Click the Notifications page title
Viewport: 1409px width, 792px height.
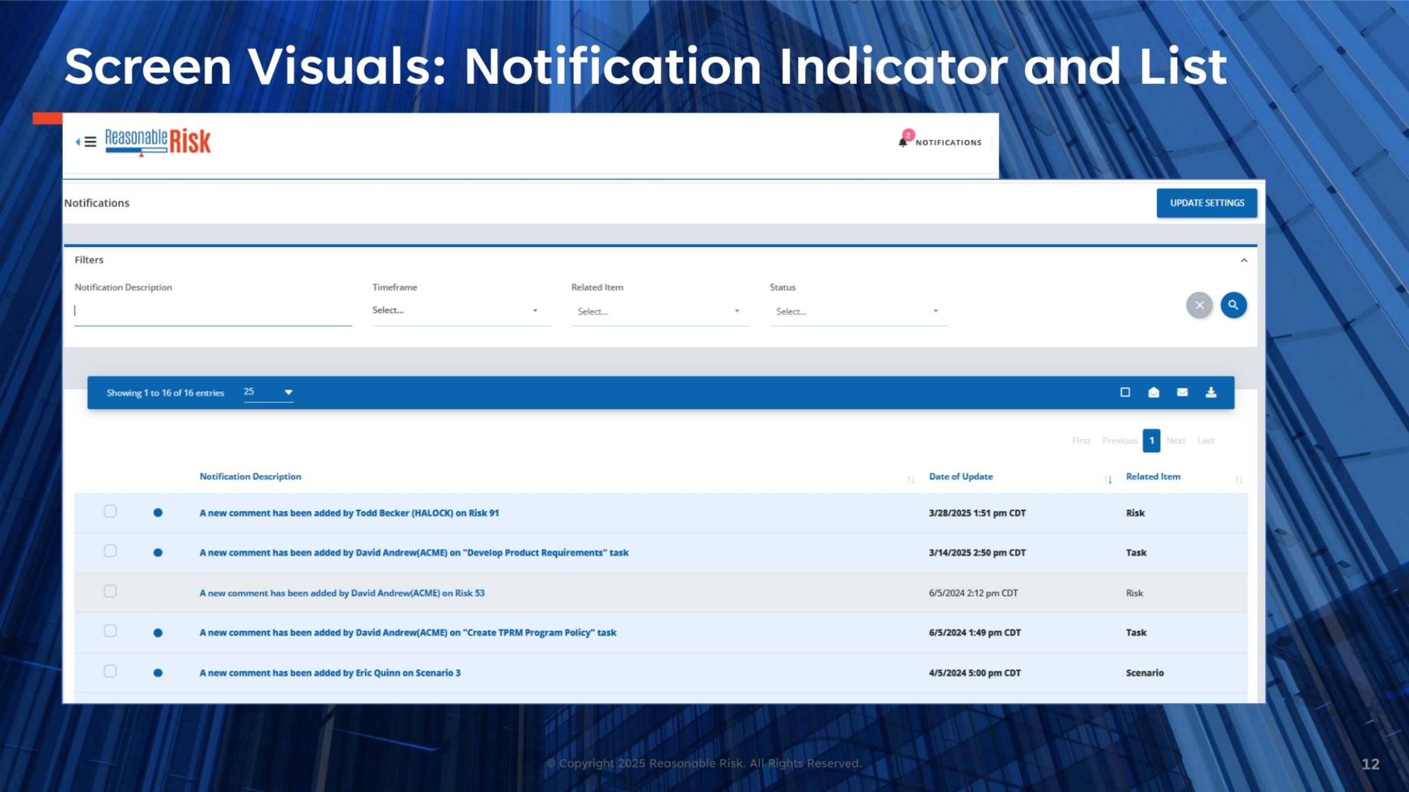coord(97,203)
